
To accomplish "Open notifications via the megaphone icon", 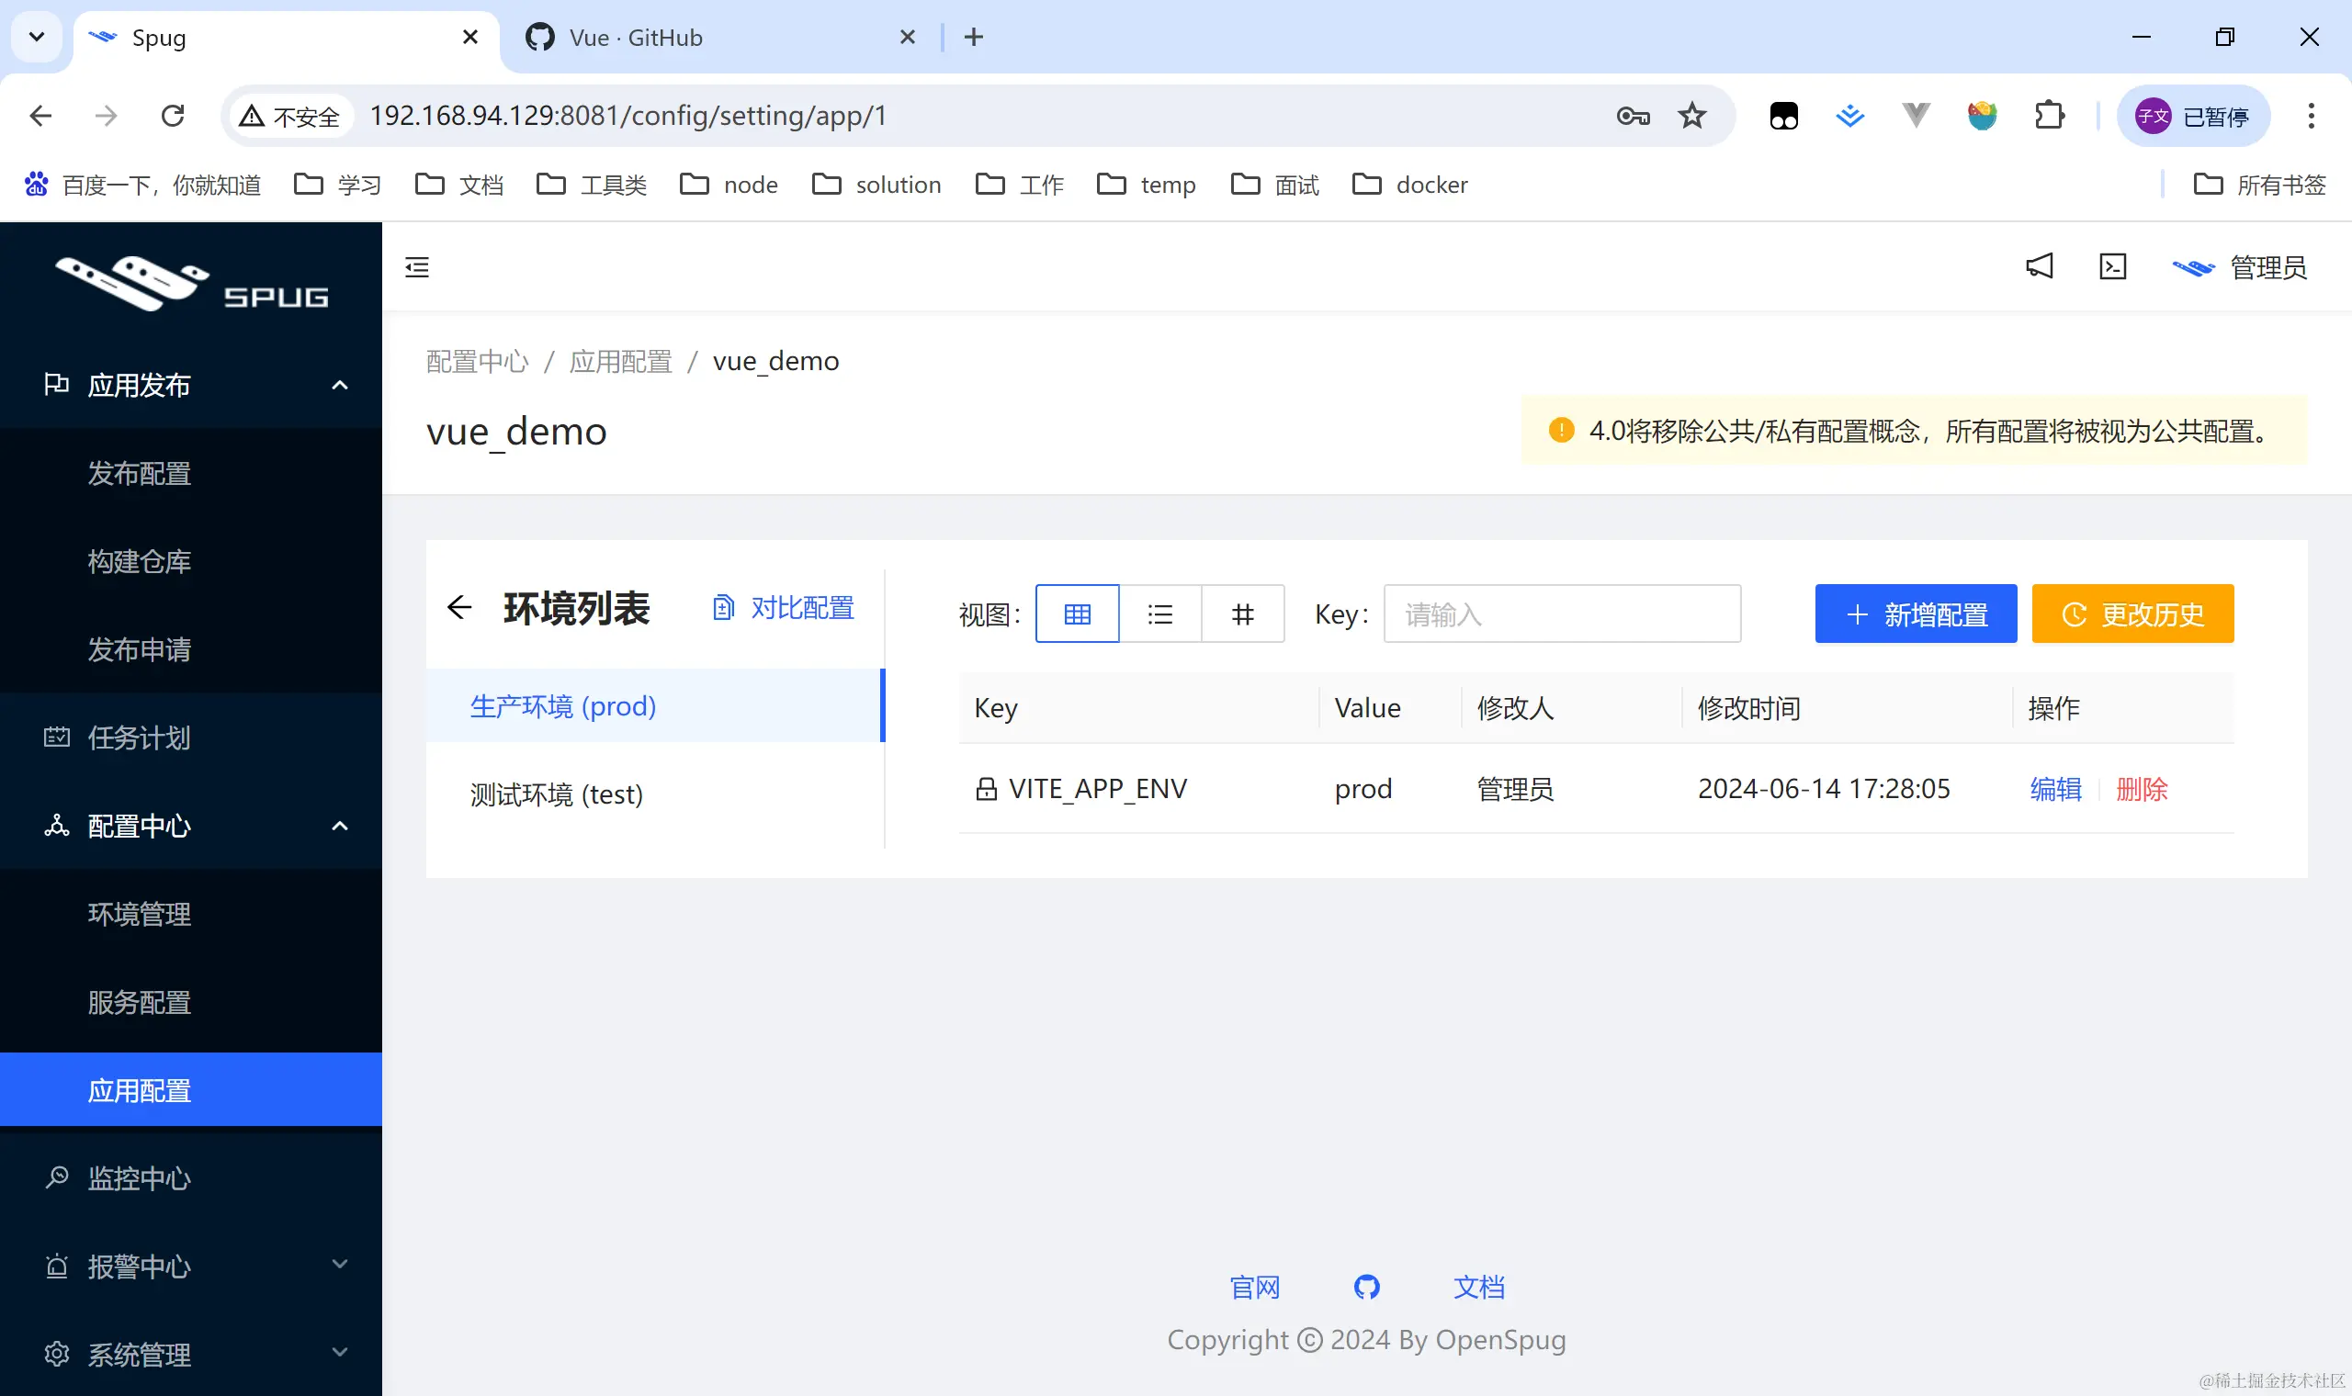I will click(x=2039, y=267).
